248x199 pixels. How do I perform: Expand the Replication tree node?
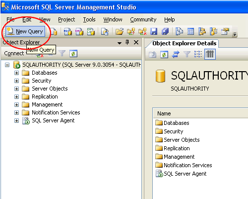(x=16, y=97)
